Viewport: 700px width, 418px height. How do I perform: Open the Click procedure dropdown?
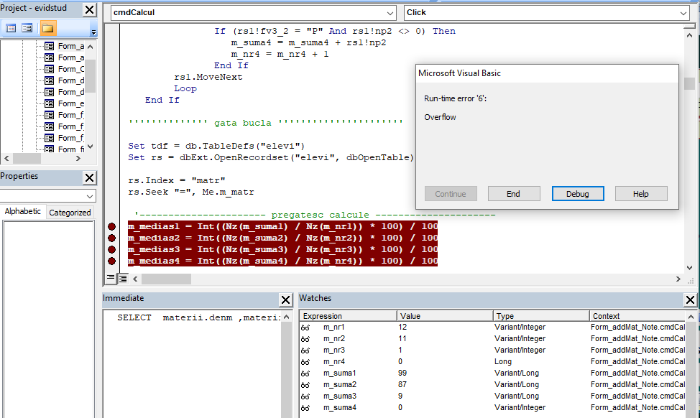[683, 13]
